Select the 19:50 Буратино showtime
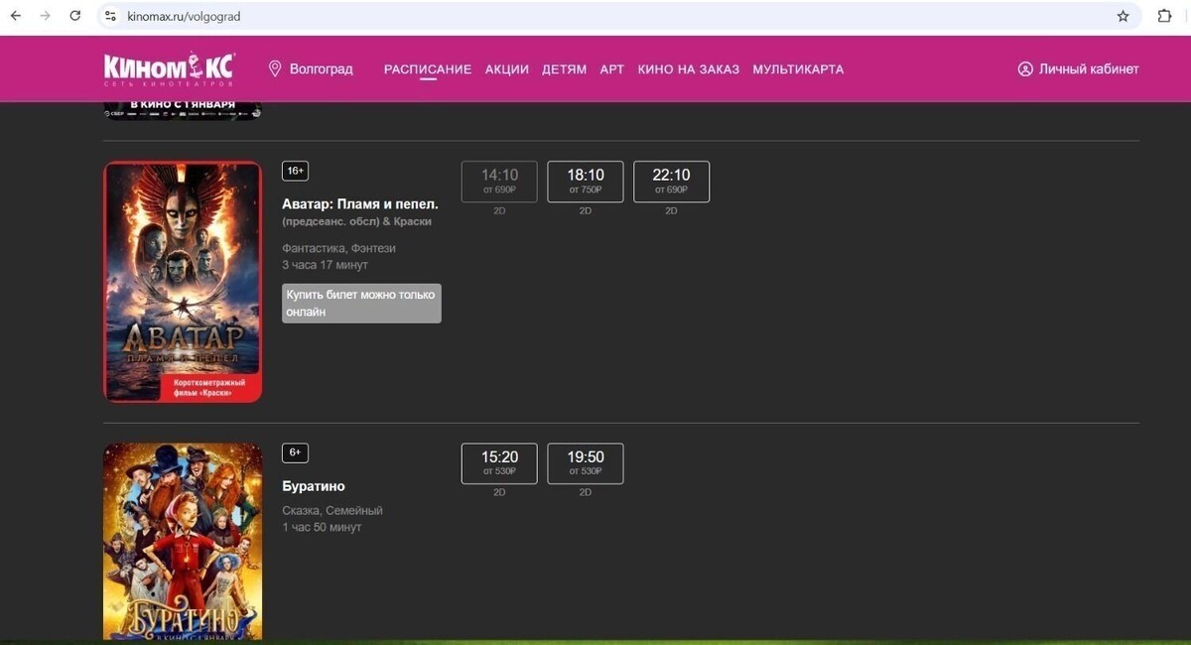This screenshot has height=645, width=1191. coord(586,463)
